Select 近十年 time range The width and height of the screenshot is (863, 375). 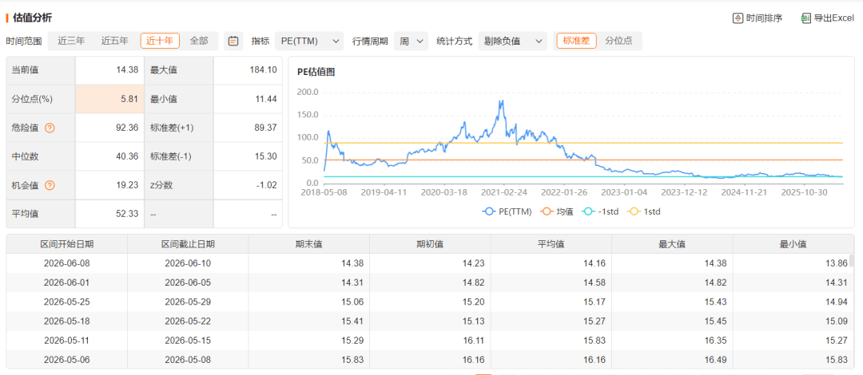coord(160,41)
